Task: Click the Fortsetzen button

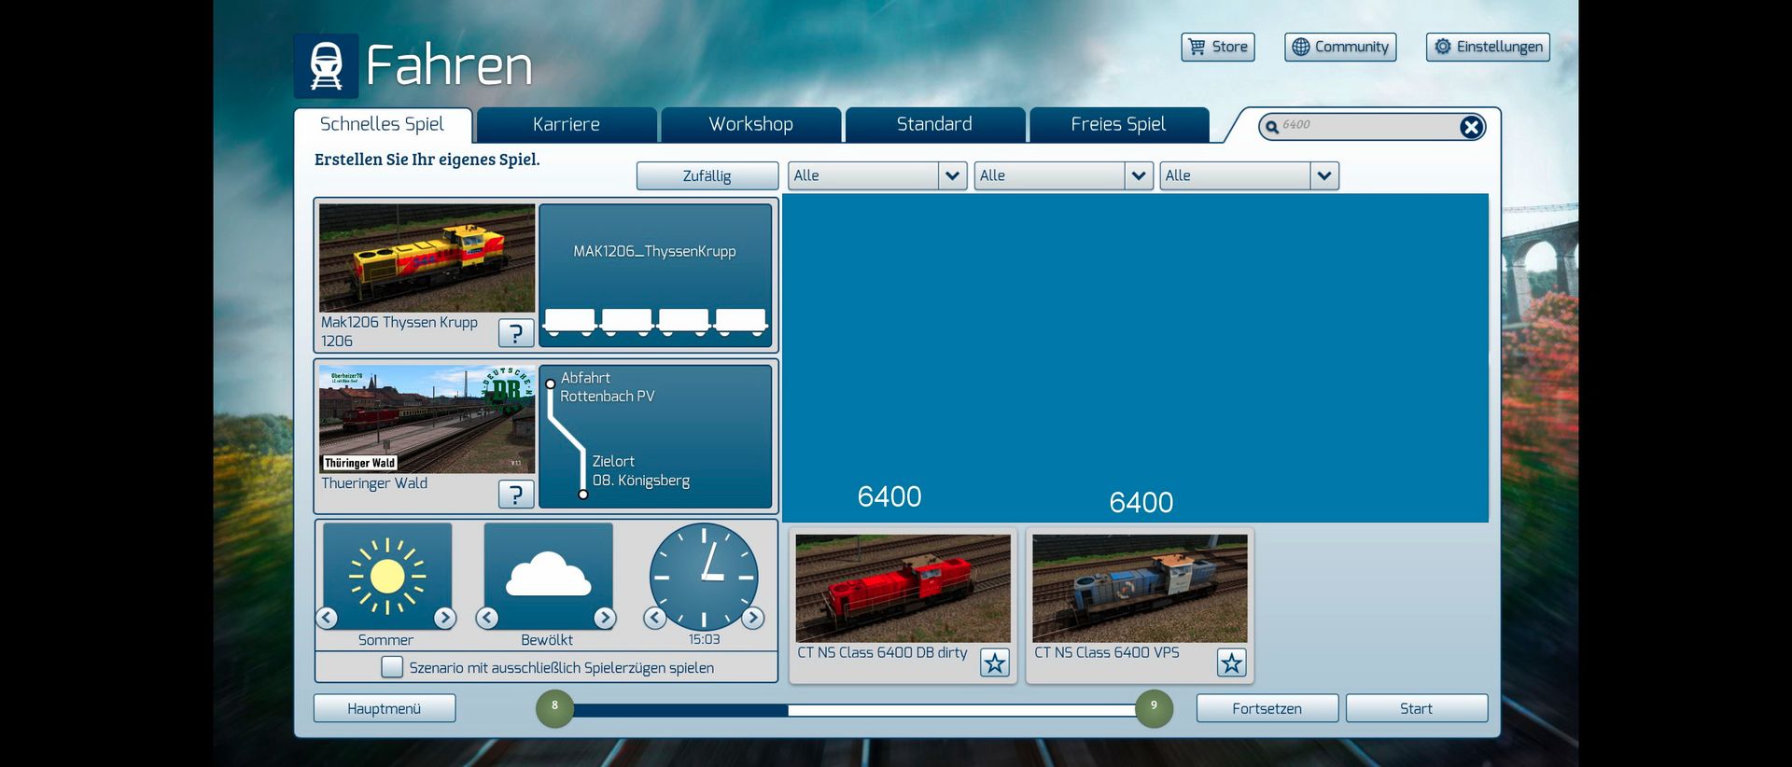Action: coord(1267,708)
